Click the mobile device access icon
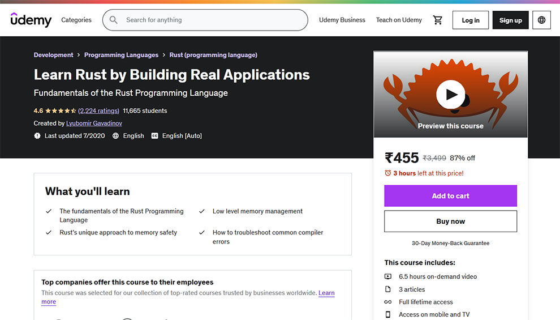The height and width of the screenshot is (320, 560). (x=388, y=314)
